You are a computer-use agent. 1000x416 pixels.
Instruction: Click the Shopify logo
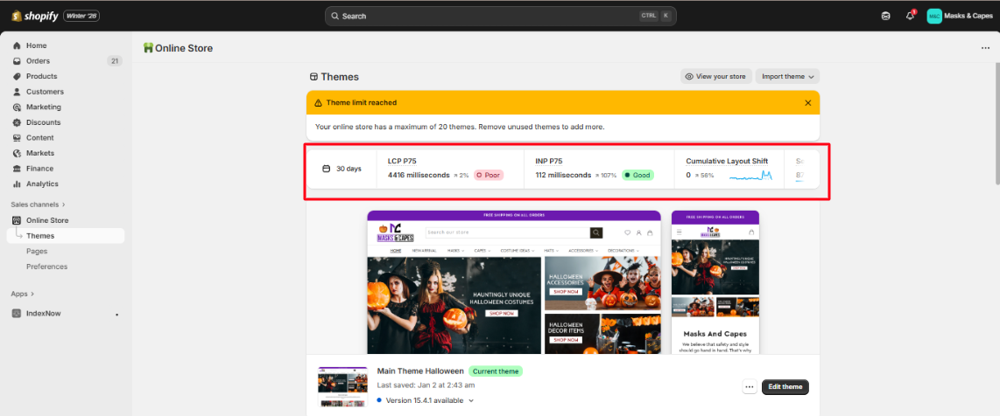35,15
